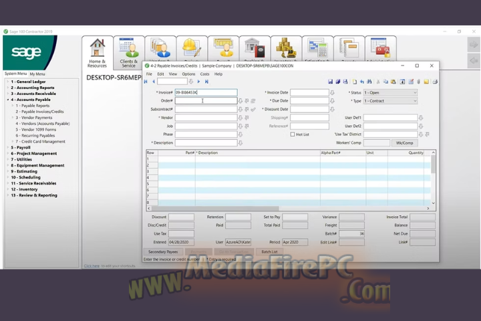The height and width of the screenshot is (321, 481).
Task: Click the Administration toolbox tab icon
Action: tap(380, 48)
